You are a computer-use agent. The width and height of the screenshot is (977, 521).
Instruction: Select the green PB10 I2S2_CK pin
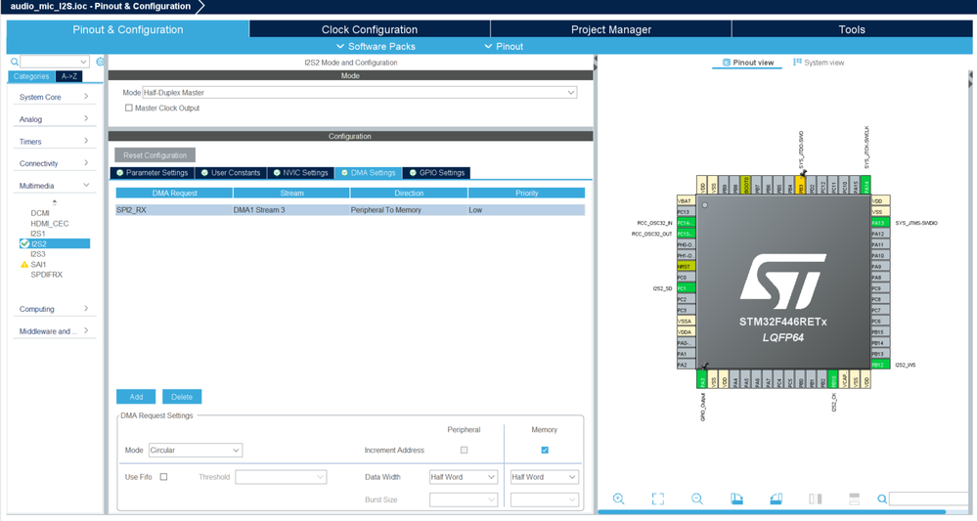pyautogui.click(x=833, y=379)
